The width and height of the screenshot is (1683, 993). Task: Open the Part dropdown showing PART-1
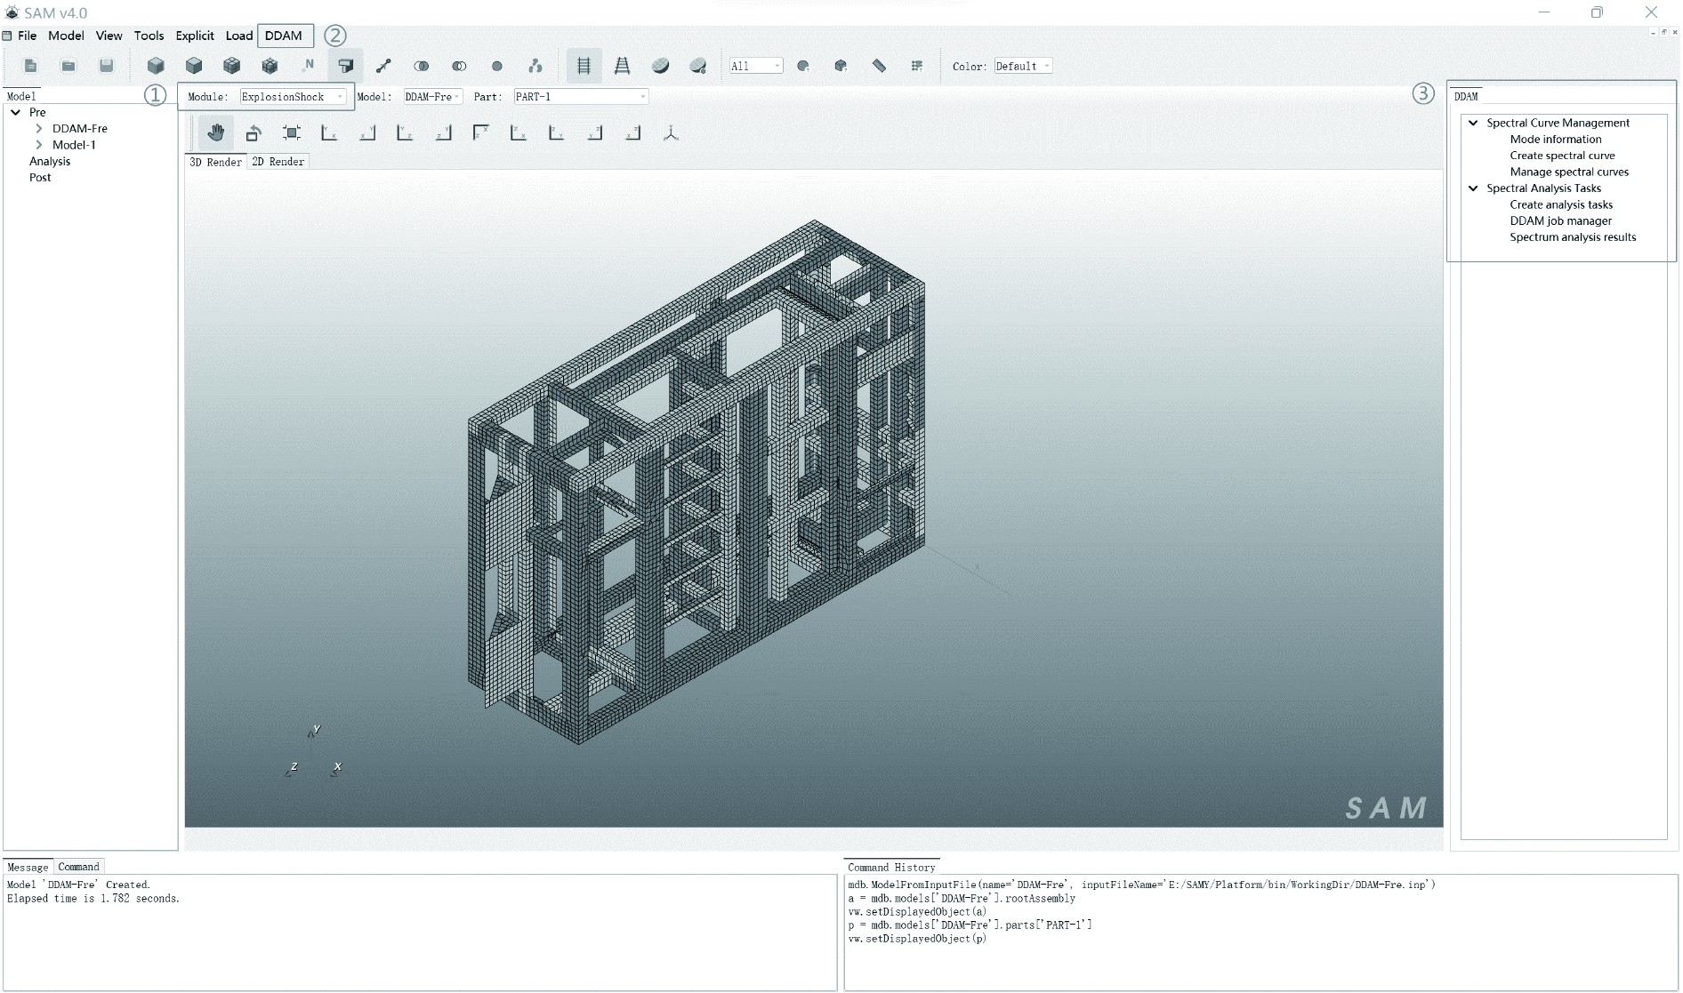coord(580,97)
